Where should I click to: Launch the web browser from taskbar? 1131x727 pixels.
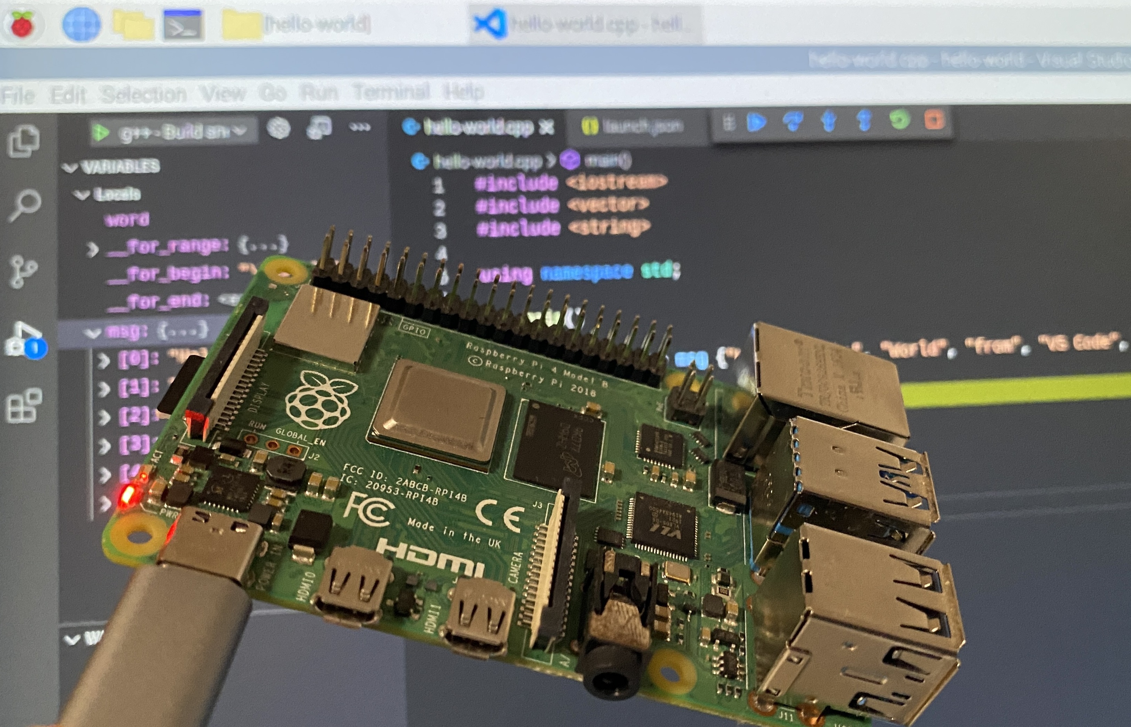coord(81,24)
